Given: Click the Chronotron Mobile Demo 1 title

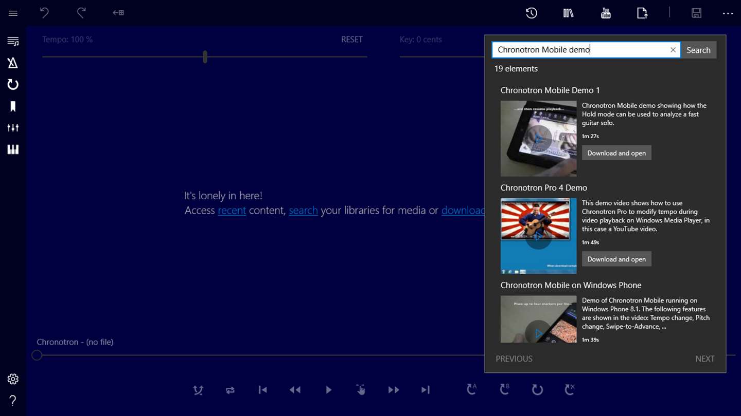Looking at the screenshot, I should pyautogui.click(x=550, y=90).
